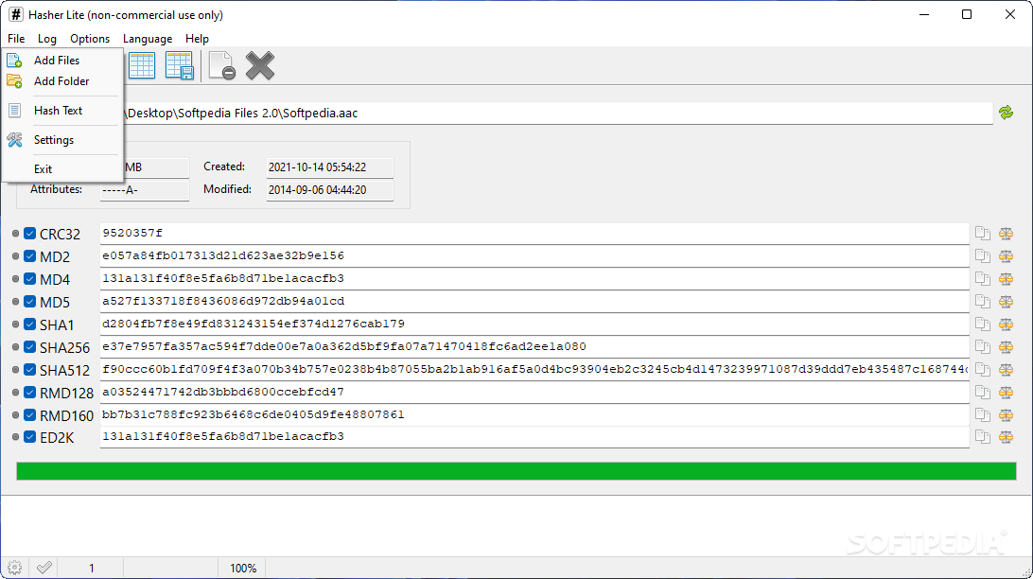The height and width of the screenshot is (579, 1033).
Task: Uncheck the SHA256 checkbox
Action: (29, 347)
